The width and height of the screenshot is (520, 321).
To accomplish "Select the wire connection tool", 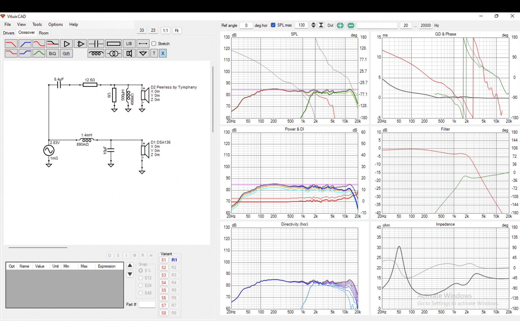I will tap(143, 44).
